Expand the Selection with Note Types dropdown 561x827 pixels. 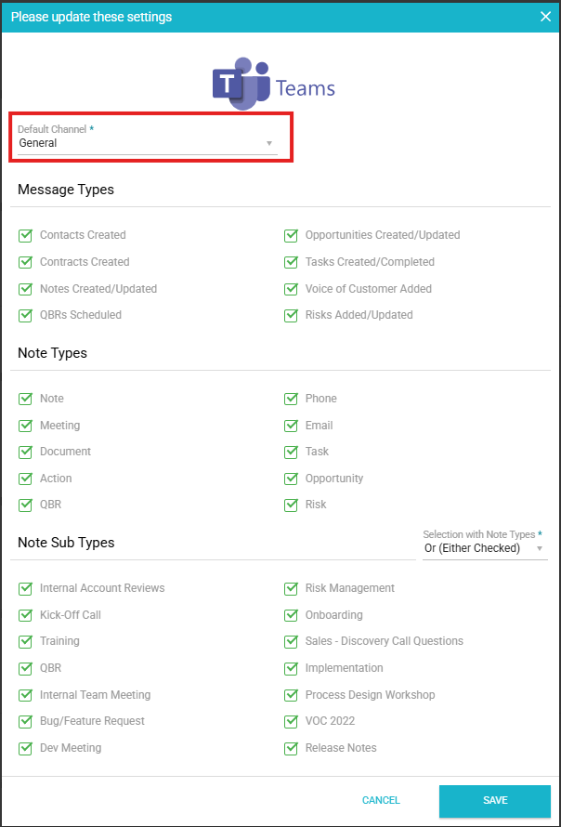tap(484, 548)
